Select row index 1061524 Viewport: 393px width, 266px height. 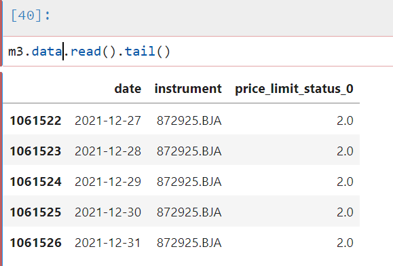coord(35,182)
